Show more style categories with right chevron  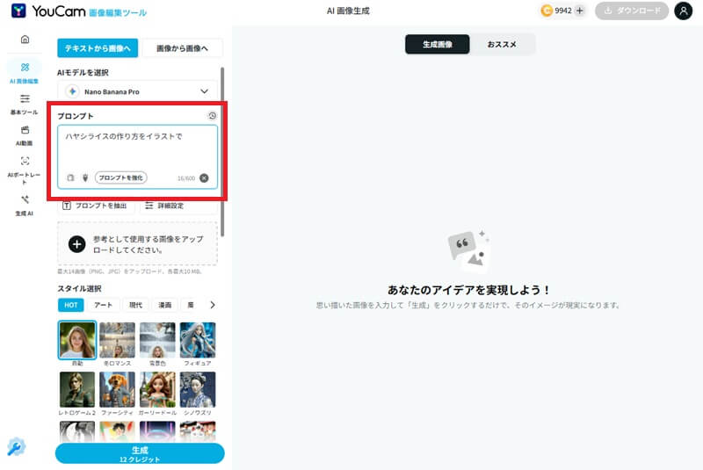pos(213,305)
